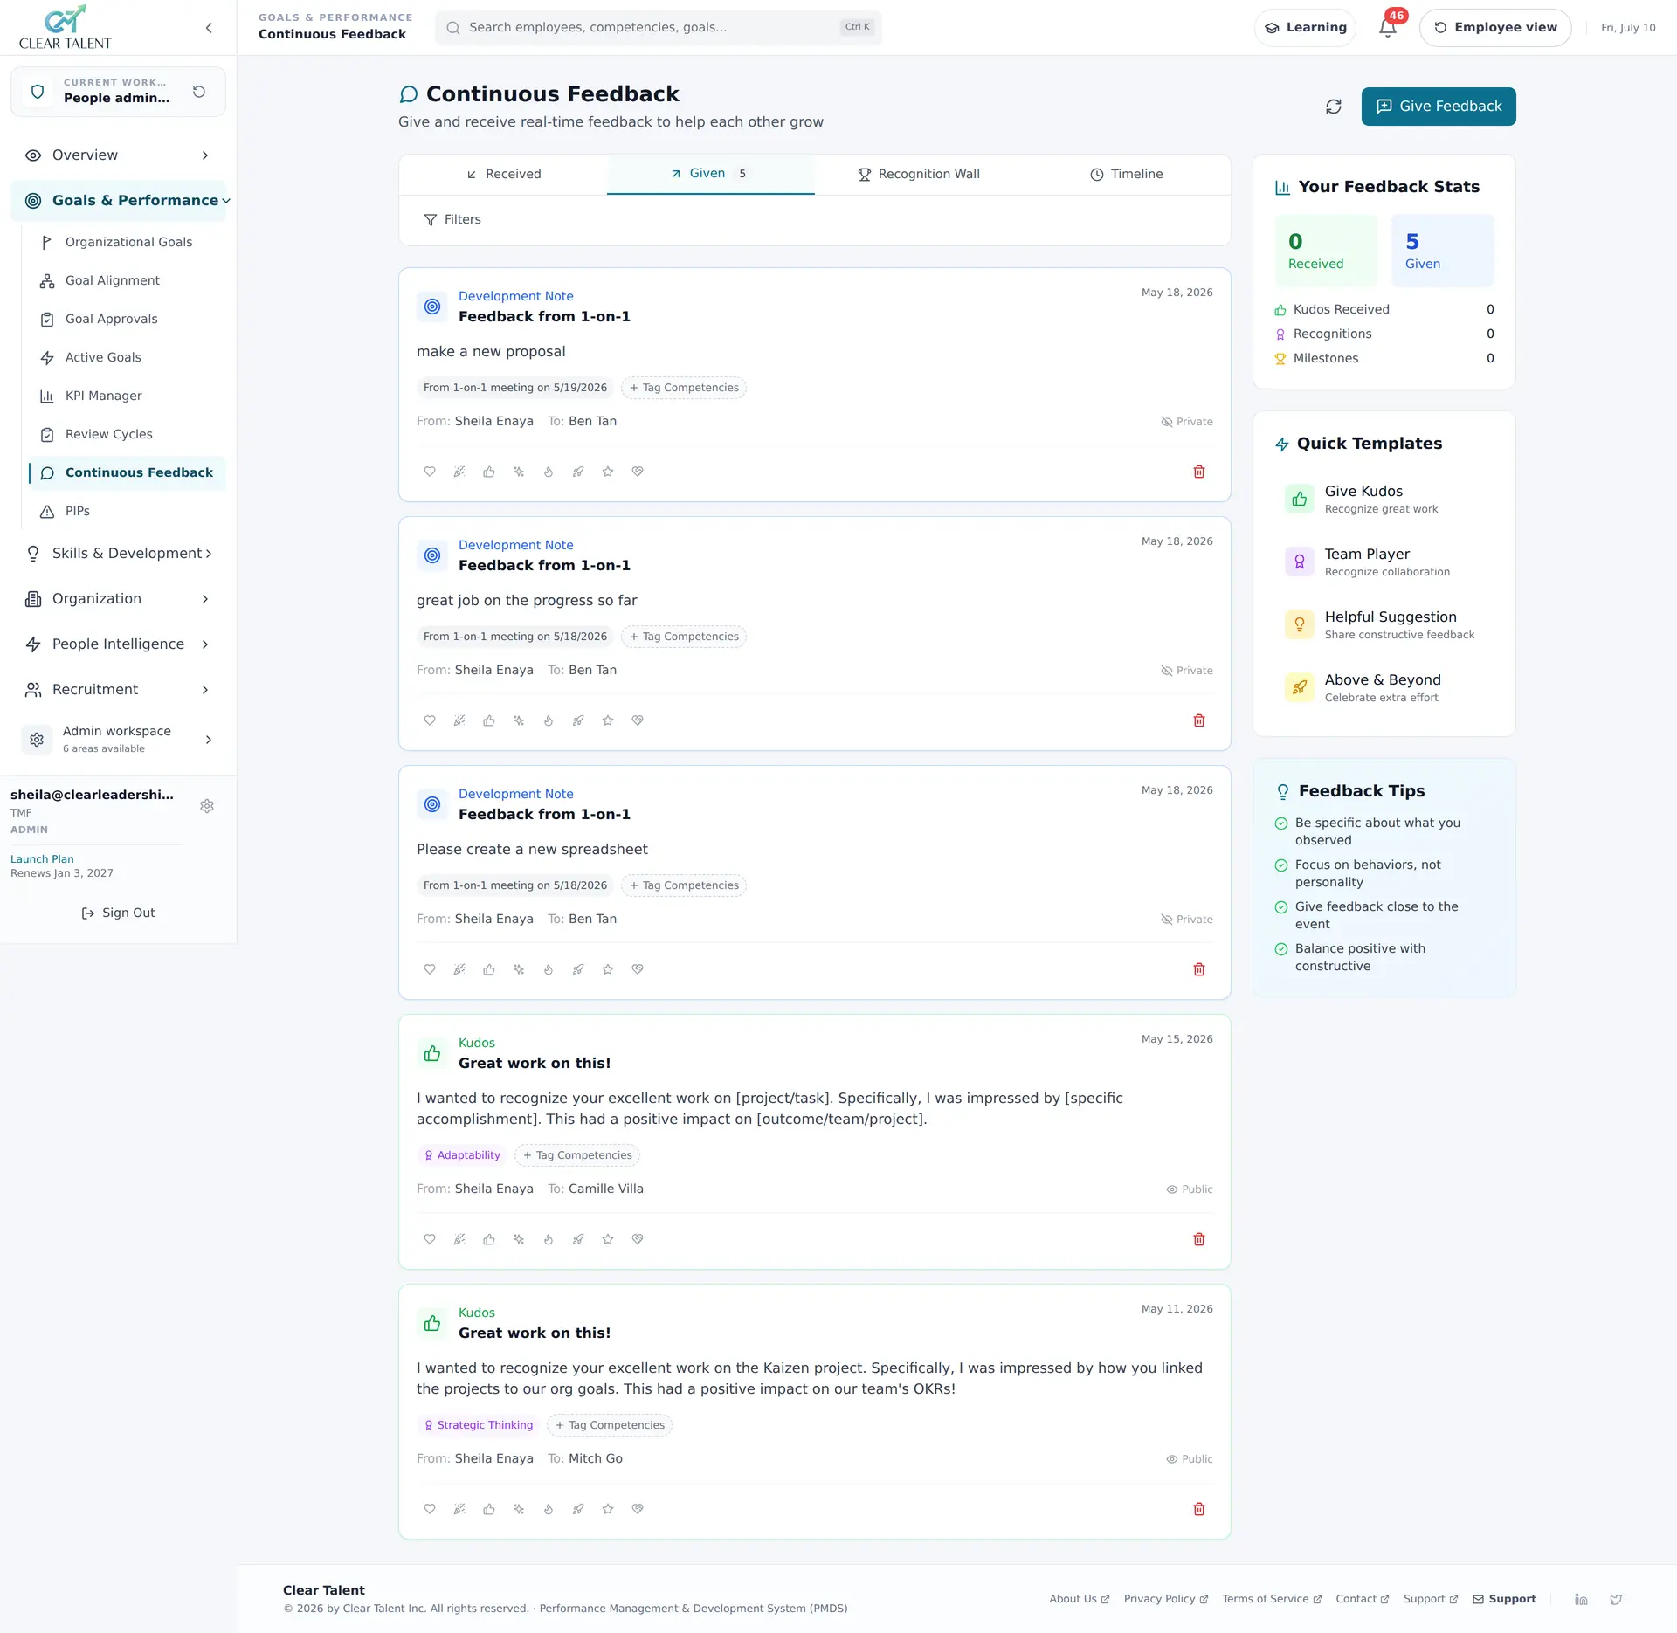The width and height of the screenshot is (1677, 1633).
Task: Add sparkles reaction to 'great job on the progress' card
Action: 519,720
